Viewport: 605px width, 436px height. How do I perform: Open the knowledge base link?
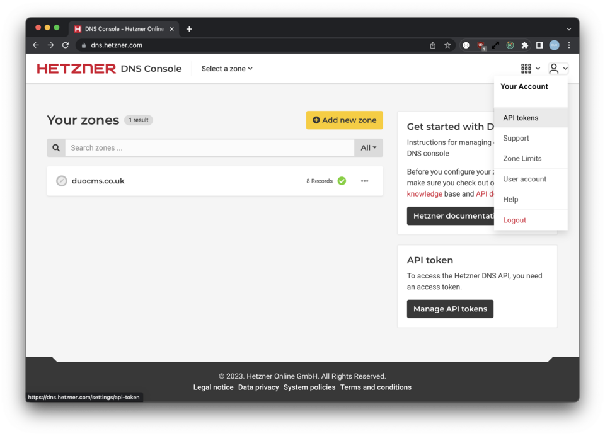(x=424, y=193)
